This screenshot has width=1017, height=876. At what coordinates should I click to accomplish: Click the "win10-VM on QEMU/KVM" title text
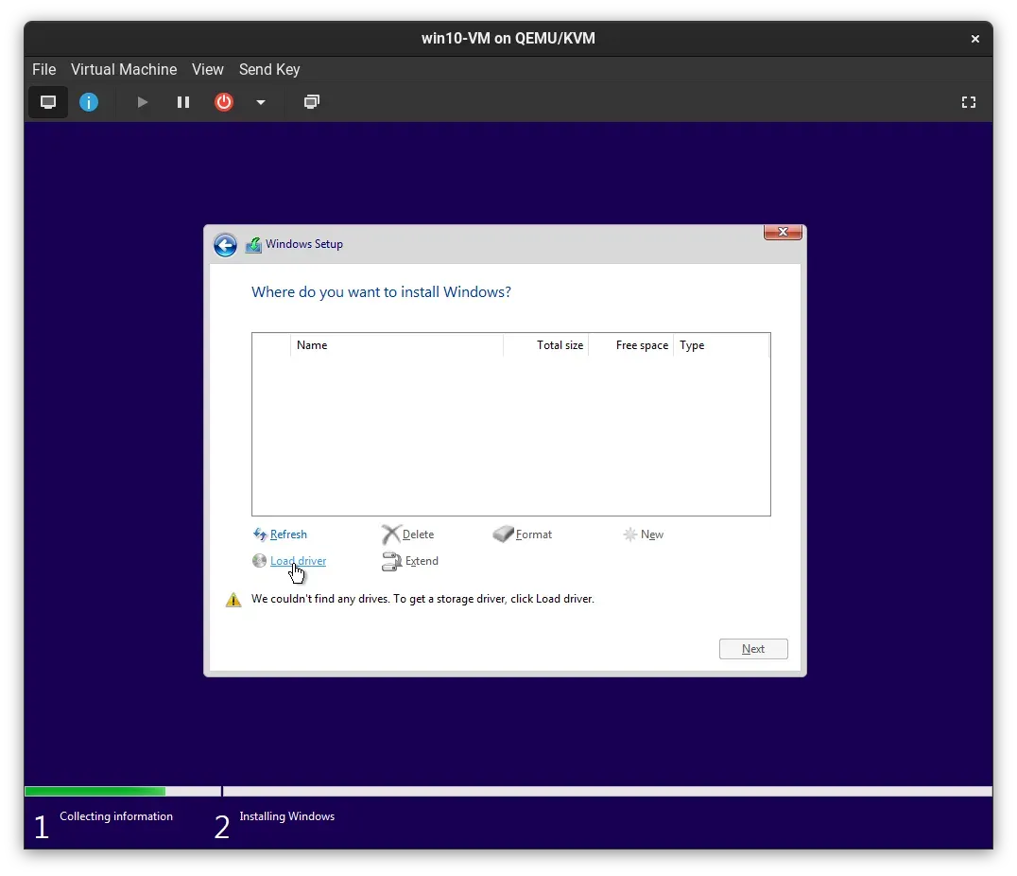[508, 38]
